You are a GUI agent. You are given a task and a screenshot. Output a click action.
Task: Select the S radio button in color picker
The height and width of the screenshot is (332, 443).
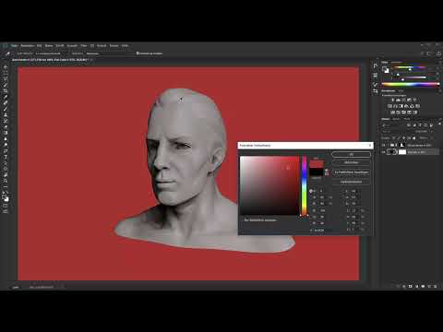310,197
